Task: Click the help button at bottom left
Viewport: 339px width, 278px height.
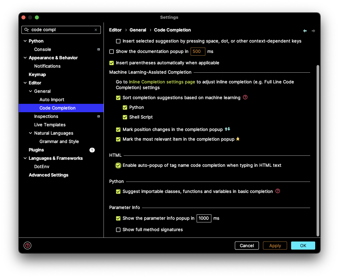Action: [x=27, y=246]
